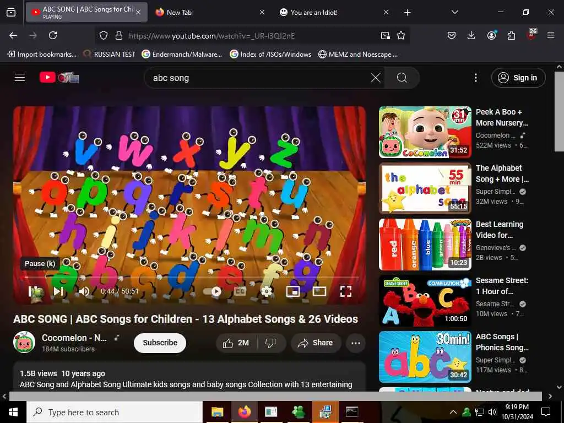The height and width of the screenshot is (423, 564).
Task: Click the horizontal page scrollbar
Action: click(275, 396)
